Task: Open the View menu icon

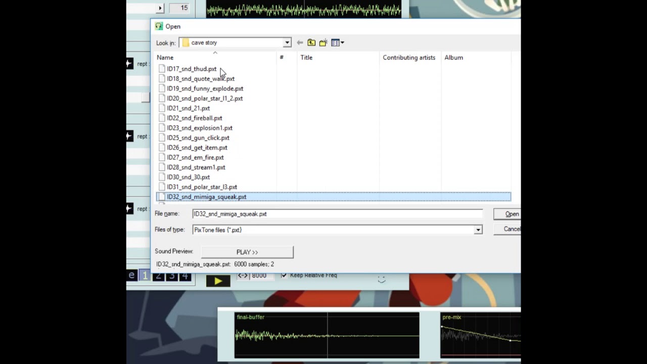Action: coord(337,43)
